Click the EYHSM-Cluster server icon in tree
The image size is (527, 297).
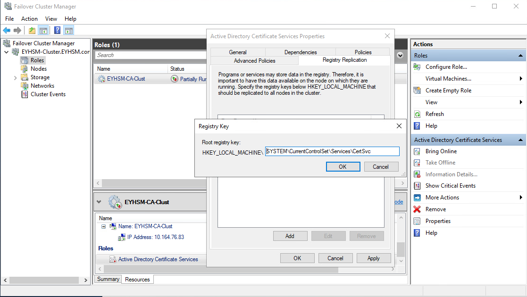16,52
